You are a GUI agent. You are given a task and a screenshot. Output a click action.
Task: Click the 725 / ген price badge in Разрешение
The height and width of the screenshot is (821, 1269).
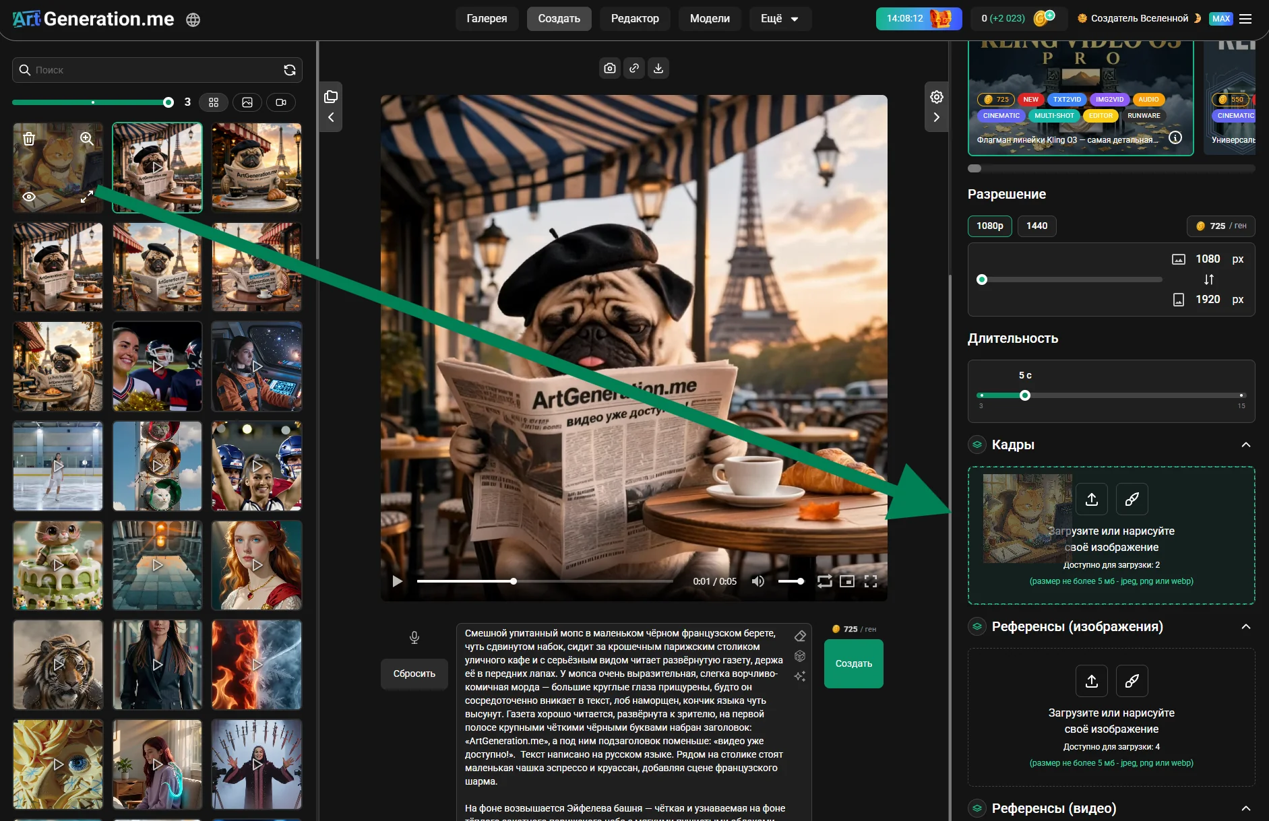click(x=1220, y=226)
